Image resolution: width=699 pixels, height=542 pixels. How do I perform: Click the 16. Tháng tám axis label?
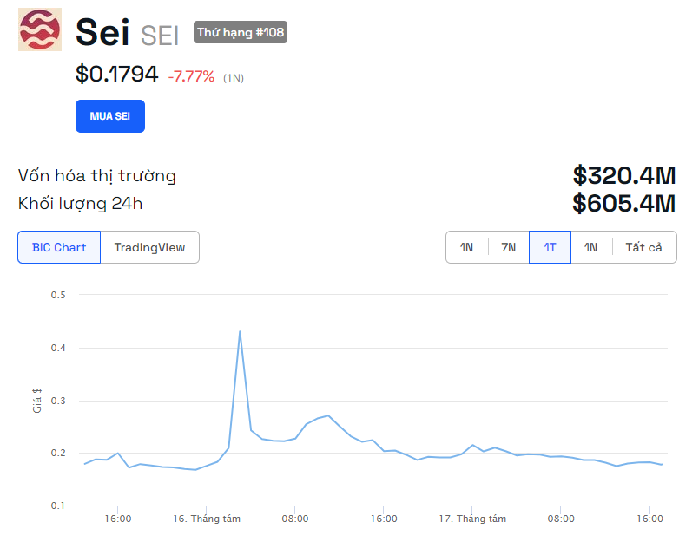(207, 519)
